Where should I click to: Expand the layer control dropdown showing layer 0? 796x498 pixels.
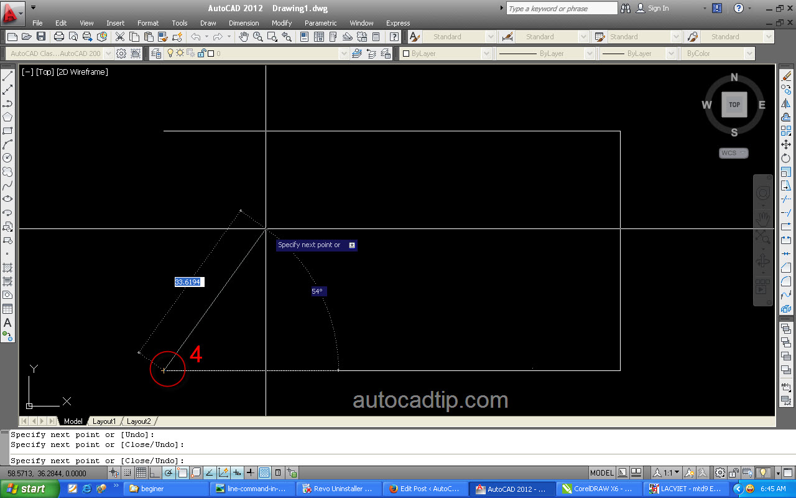(344, 54)
